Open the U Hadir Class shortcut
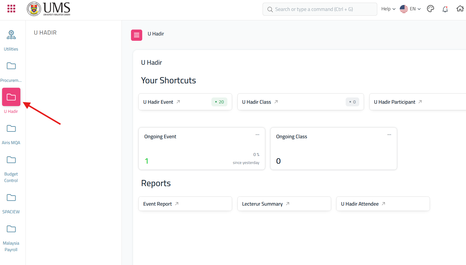The width and height of the screenshot is (466, 265). [x=301, y=102]
